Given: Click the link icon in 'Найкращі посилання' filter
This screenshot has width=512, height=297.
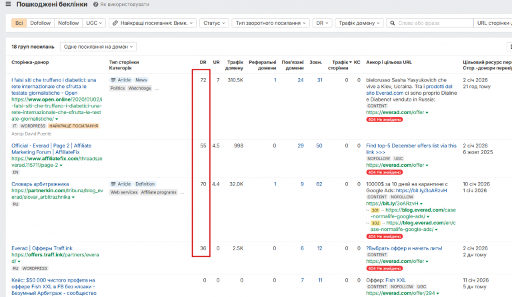Looking at the screenshot, I should [116, 23].
